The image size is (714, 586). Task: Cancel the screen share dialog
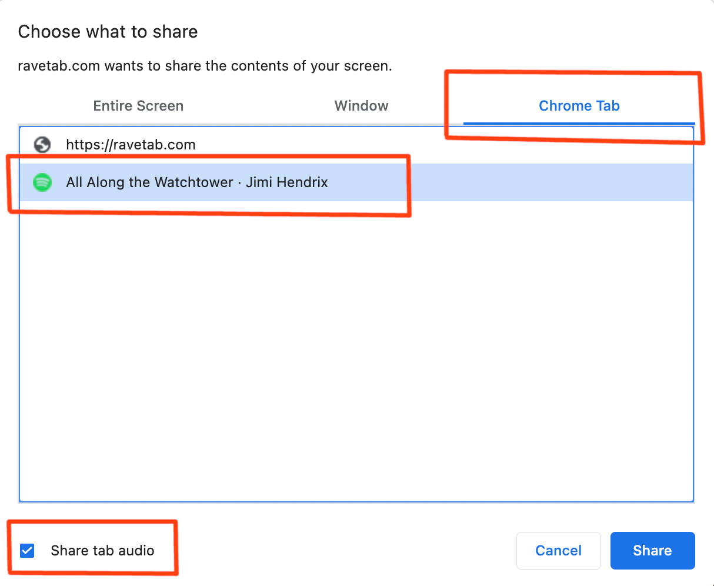point(559,551)
